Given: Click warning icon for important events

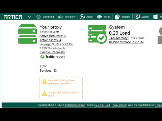Looking at the screenshot, I should pyautogui.click(x=45, y=93).
